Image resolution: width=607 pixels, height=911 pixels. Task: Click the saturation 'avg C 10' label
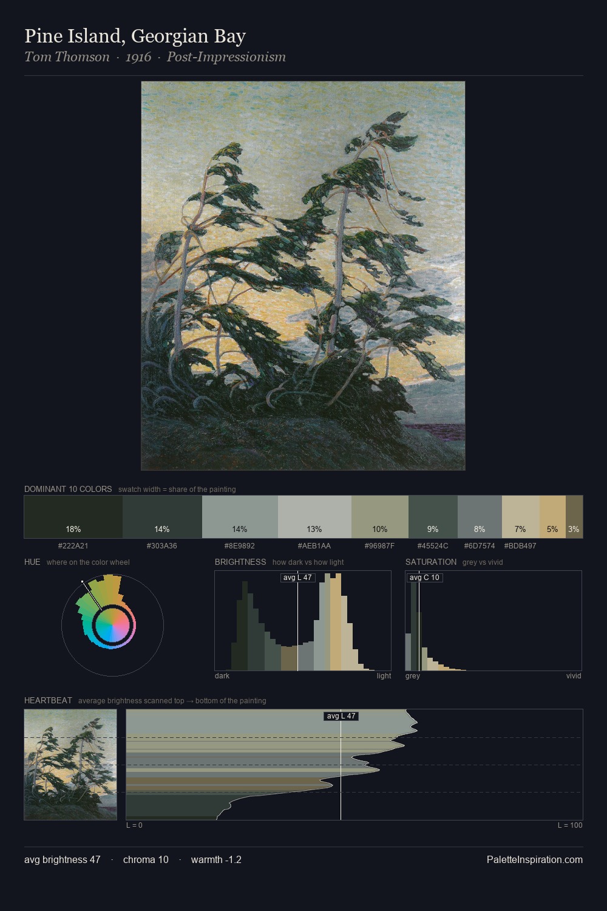click(424, 578)
